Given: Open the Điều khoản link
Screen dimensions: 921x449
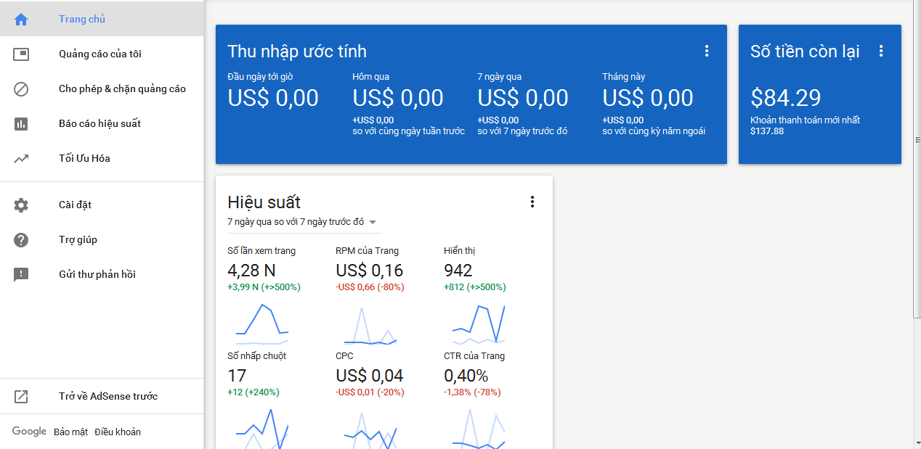Looking at the screenshot, I should [118, 432].
